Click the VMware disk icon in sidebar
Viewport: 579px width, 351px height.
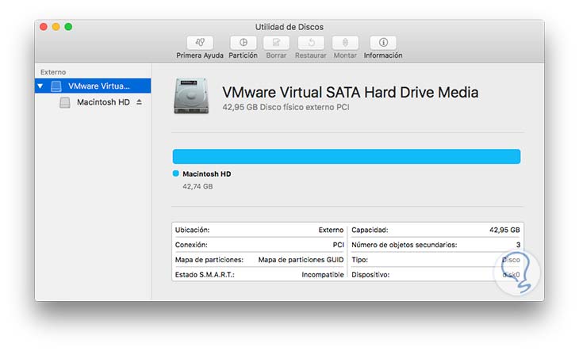tap(56, 86)
